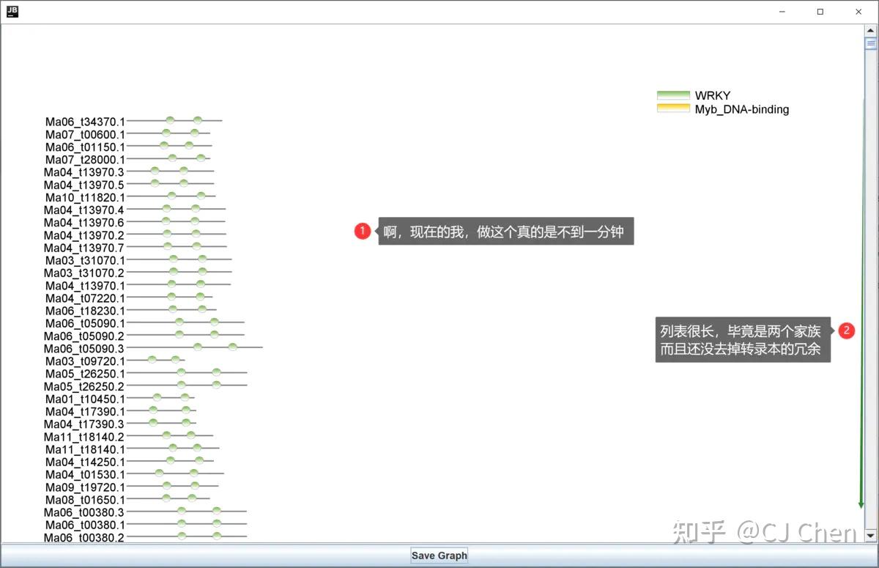Screen dimensions: 879x568
Task: Maximize the application window
Action: pos(820,12)
